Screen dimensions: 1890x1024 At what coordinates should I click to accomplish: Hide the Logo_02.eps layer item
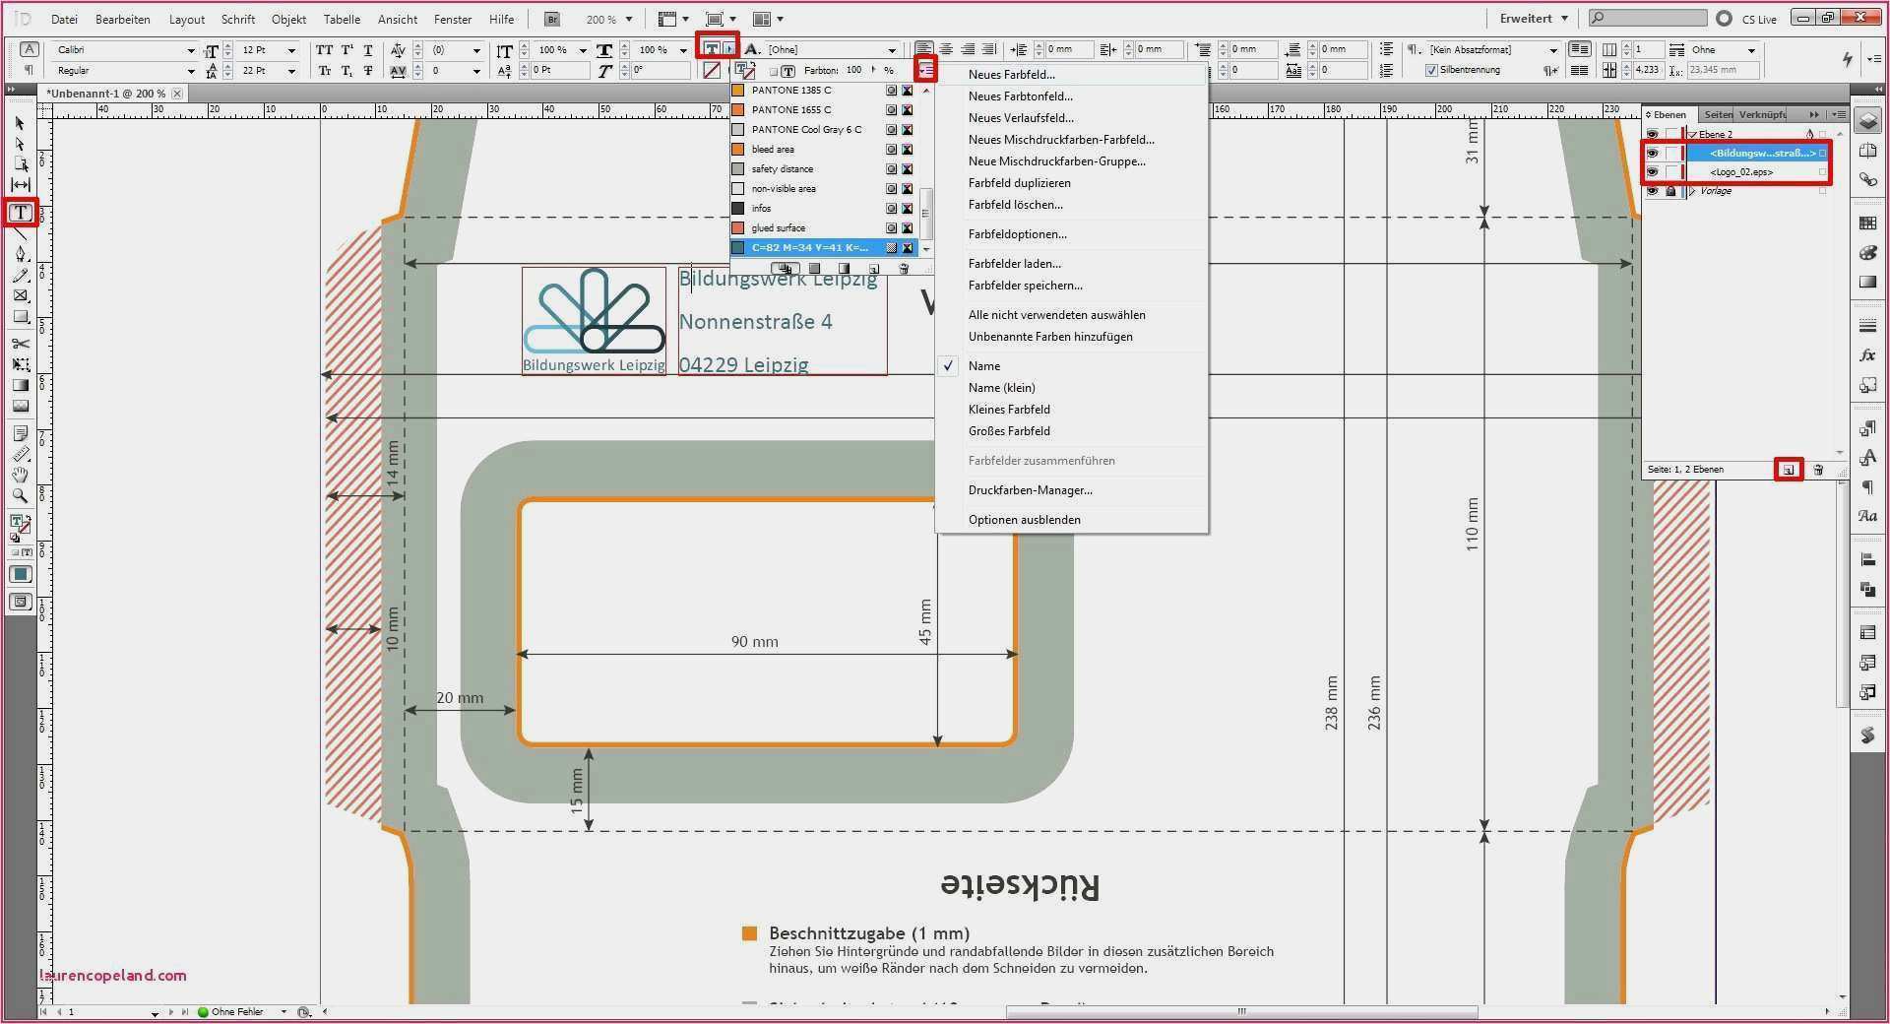click(1652, 172)
